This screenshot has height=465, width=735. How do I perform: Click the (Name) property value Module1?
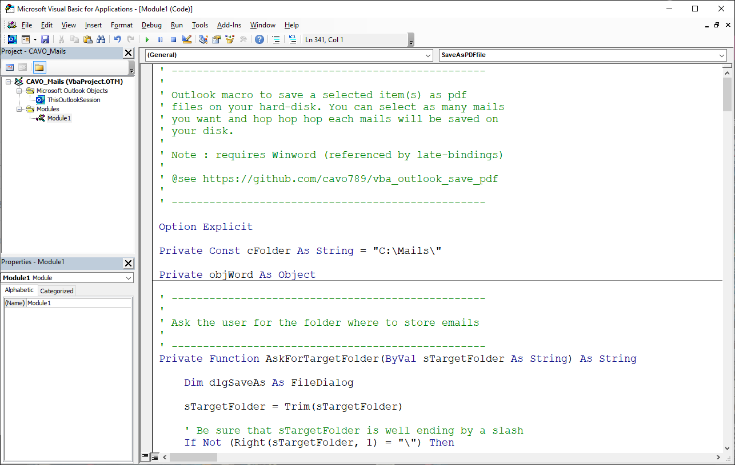[x=79, y=303]
